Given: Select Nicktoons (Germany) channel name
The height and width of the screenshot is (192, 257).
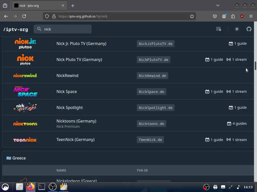Looking at the screenshot, I should click(x=76, y=121).
